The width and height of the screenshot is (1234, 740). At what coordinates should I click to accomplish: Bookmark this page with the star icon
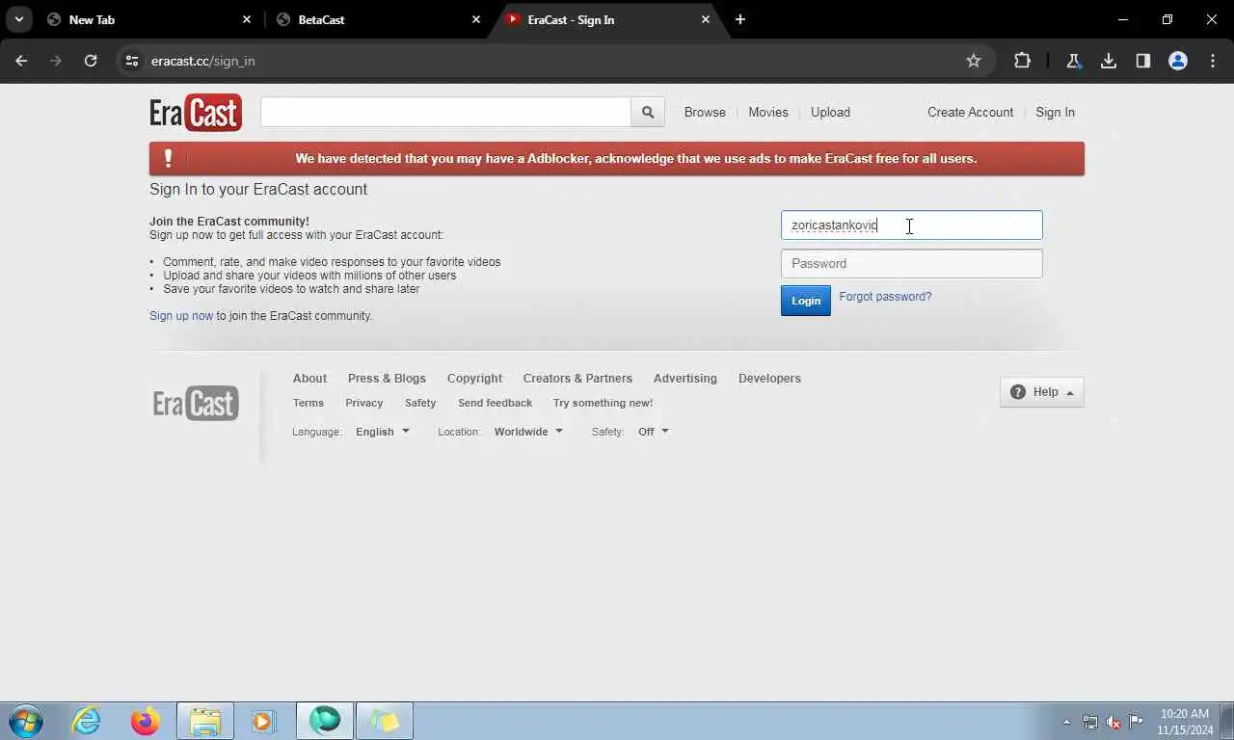pos(974,61)
